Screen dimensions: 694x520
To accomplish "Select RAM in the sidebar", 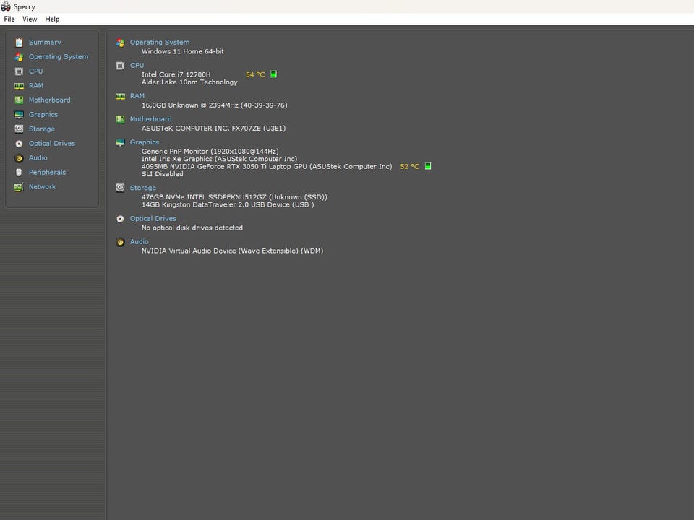I will tap(36, 86).
